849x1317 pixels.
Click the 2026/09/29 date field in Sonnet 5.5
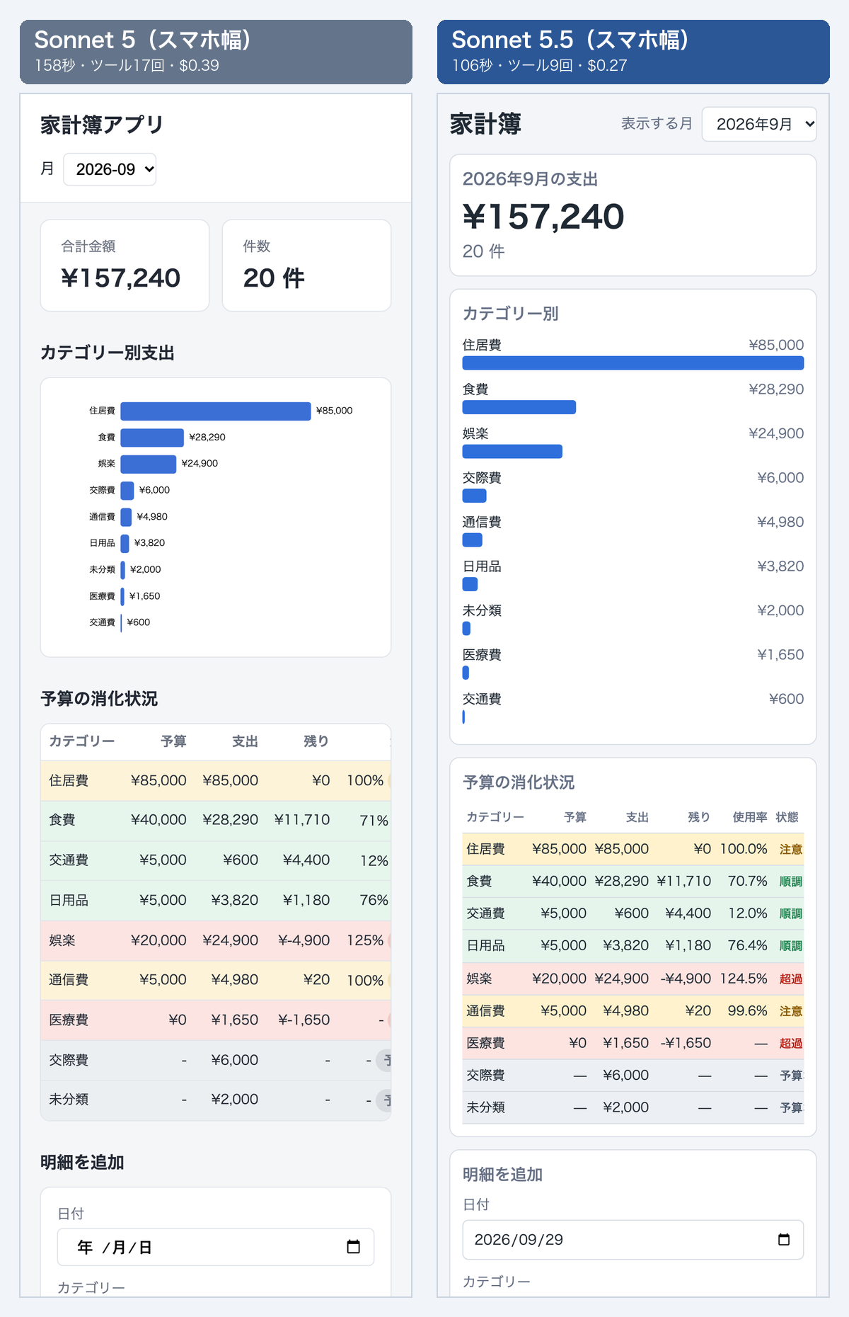(633, 1239)
